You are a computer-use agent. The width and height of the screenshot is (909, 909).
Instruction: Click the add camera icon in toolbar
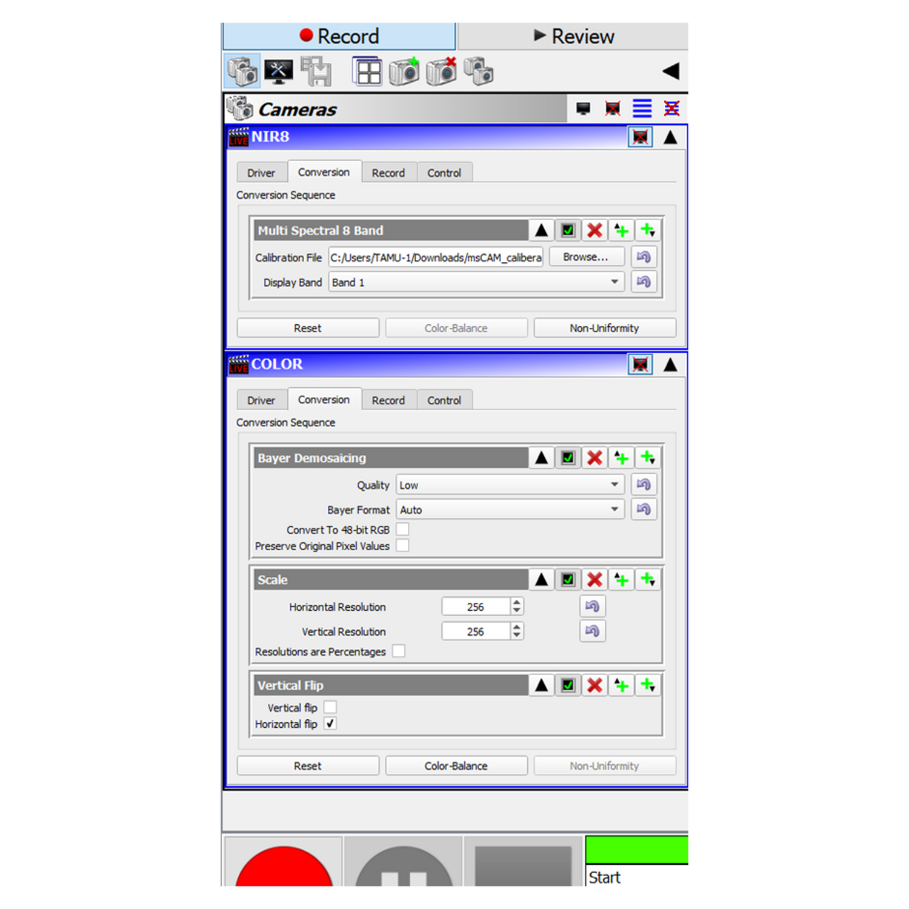[404, 72]
